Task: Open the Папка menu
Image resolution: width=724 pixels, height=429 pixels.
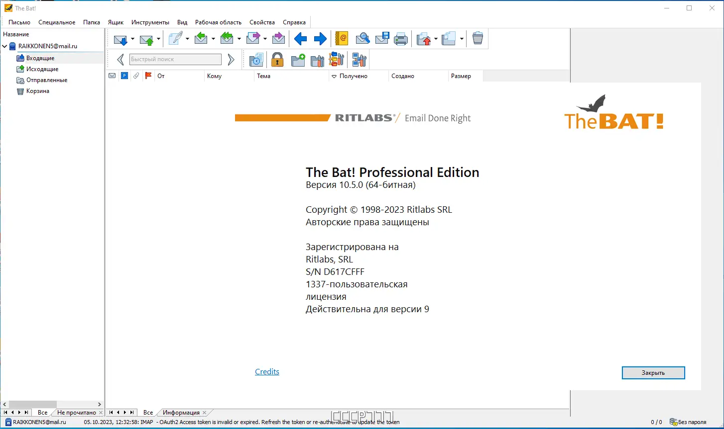Action: click(92, 22)
